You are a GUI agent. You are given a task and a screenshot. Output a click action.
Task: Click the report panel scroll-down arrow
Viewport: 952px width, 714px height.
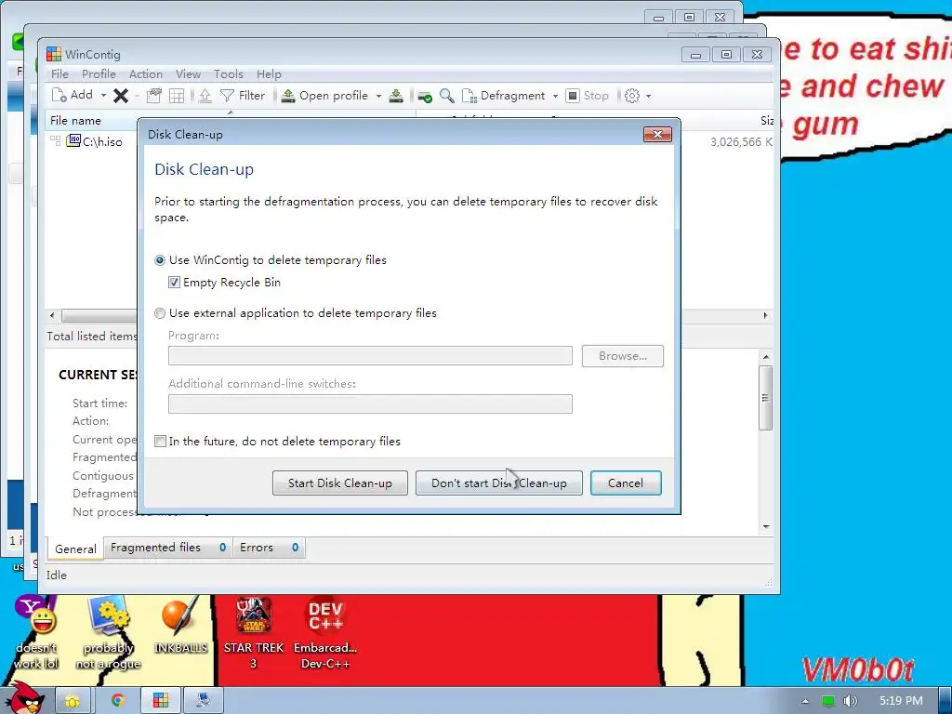pos(766,526)
